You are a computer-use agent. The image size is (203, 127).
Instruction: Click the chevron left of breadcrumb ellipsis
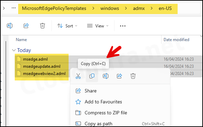(4, 8)
